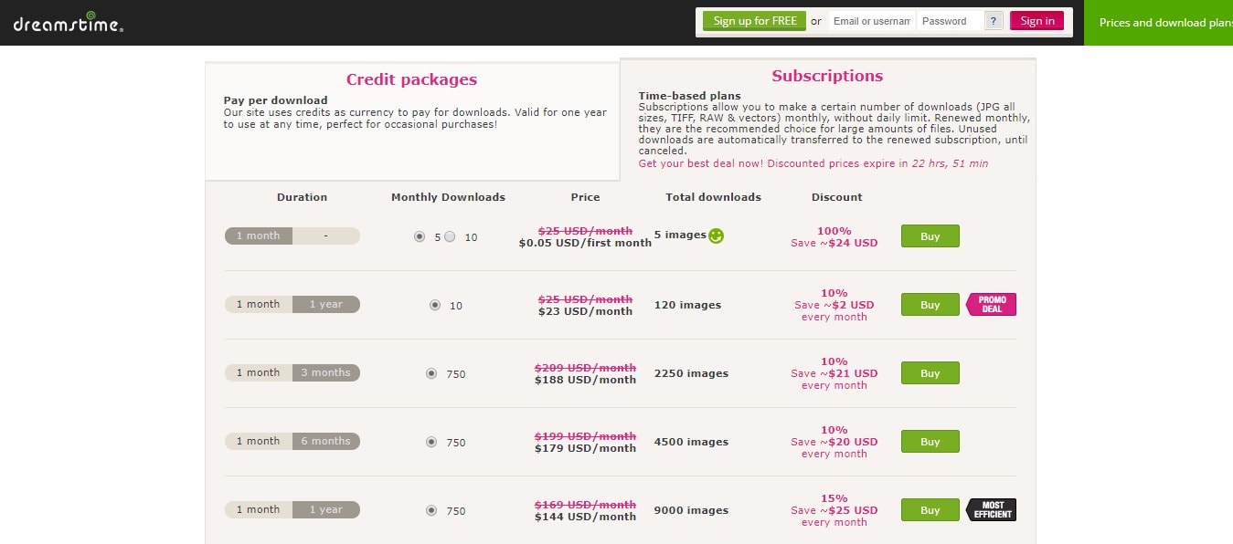Choose 3 months duration option
This screenshot has height=544, width=1233.
[x=326, y=372]
